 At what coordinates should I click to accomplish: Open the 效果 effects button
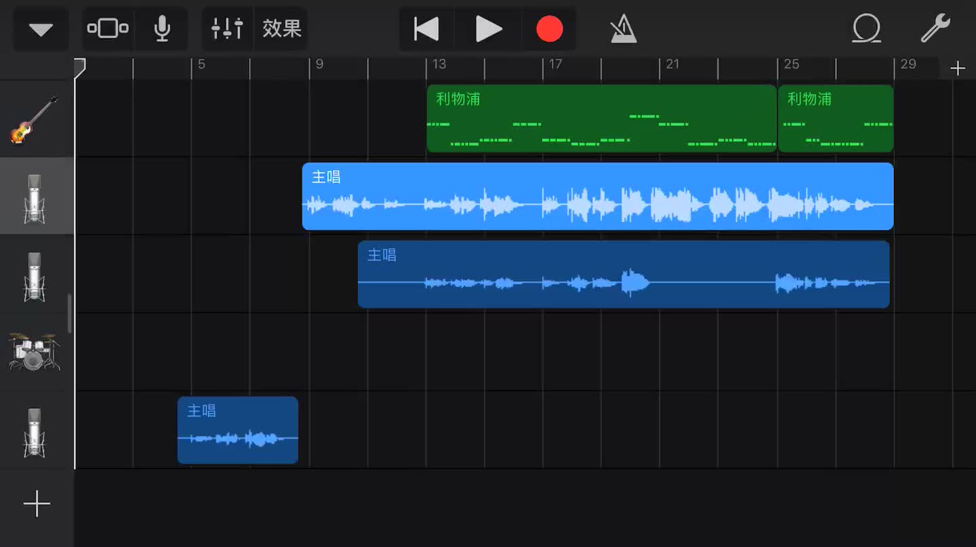281,28
